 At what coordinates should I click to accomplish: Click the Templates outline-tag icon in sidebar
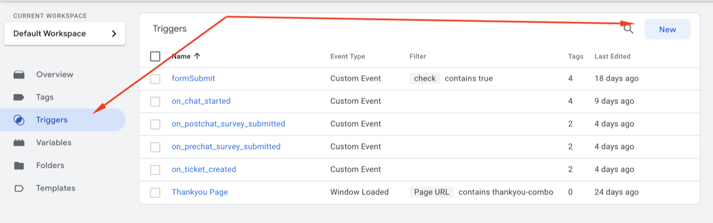pyautogui.click(x=19, y=188)
